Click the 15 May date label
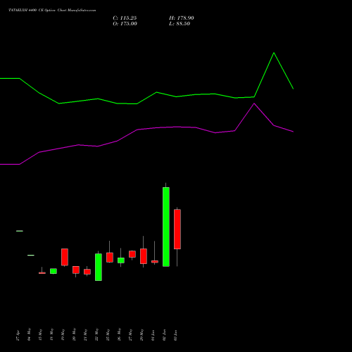This screenshot has width=352, height=352. tap(41, 335)
